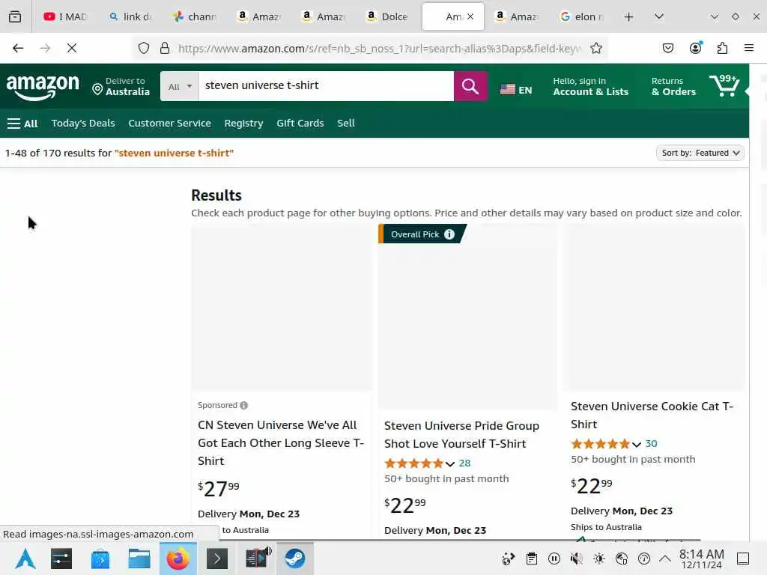Open Gift Cards link
Image resolution: width=767 pixels, height=575 pixels.
pyautogui.click(x=300, y=124)
